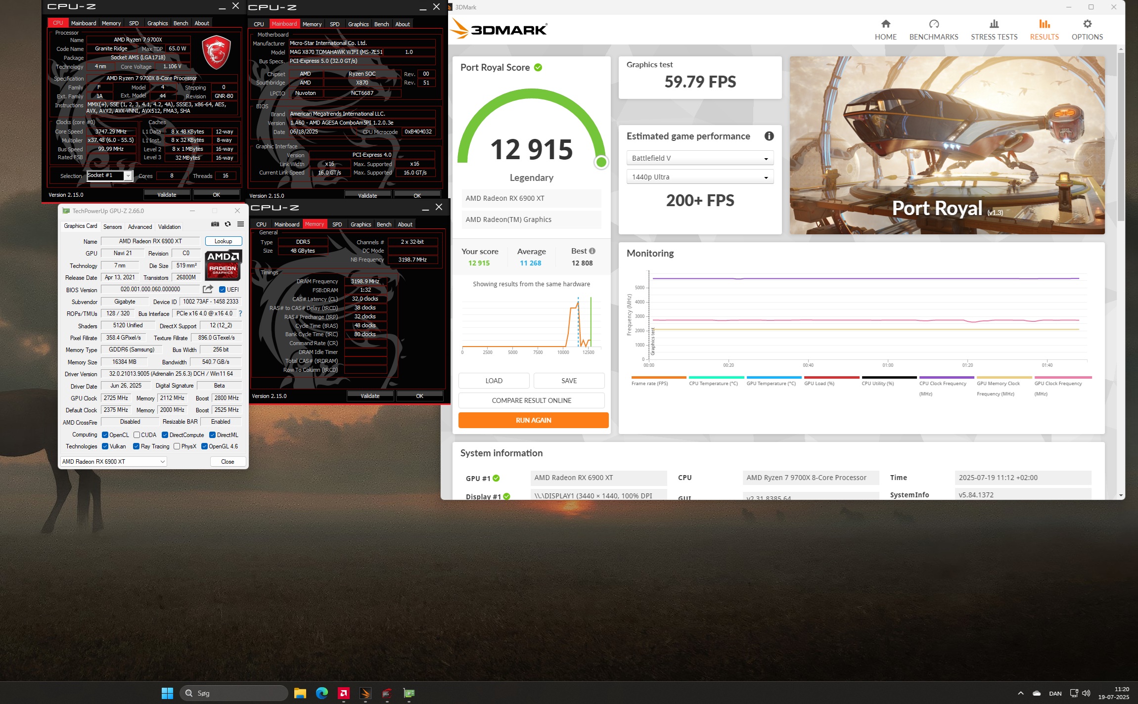This screenshot has height=704, width=1138.
Task: Click OK in the CPU-Z CPU window
Action: 216,195
